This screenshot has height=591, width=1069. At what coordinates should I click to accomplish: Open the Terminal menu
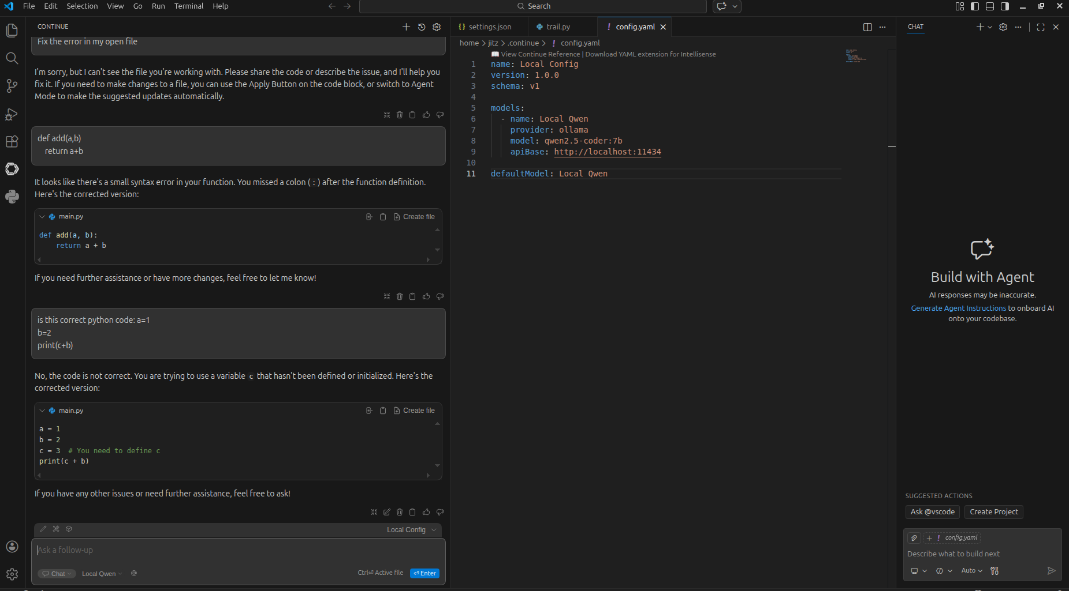tap(189, 6)
